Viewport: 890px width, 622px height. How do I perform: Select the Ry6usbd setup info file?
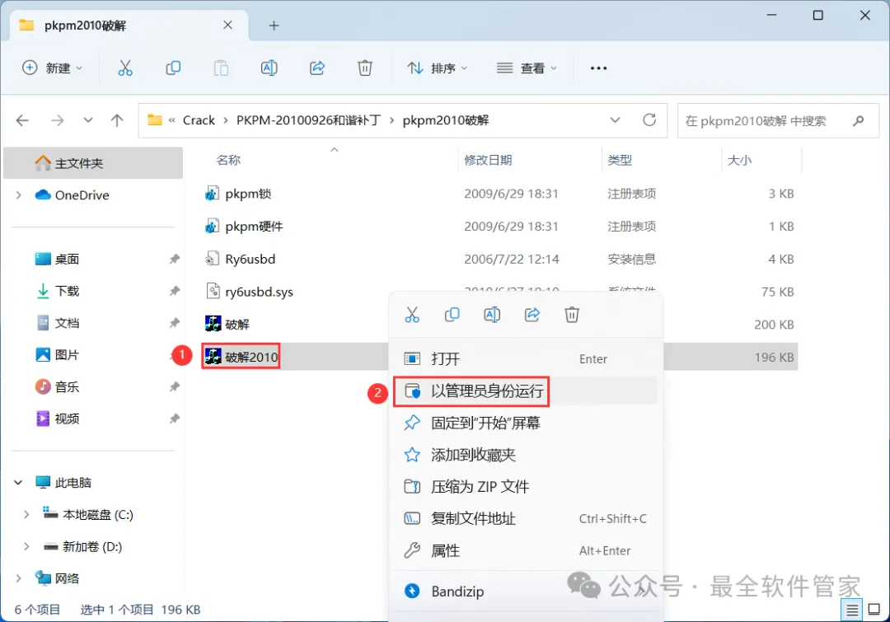tap(250, 260)
